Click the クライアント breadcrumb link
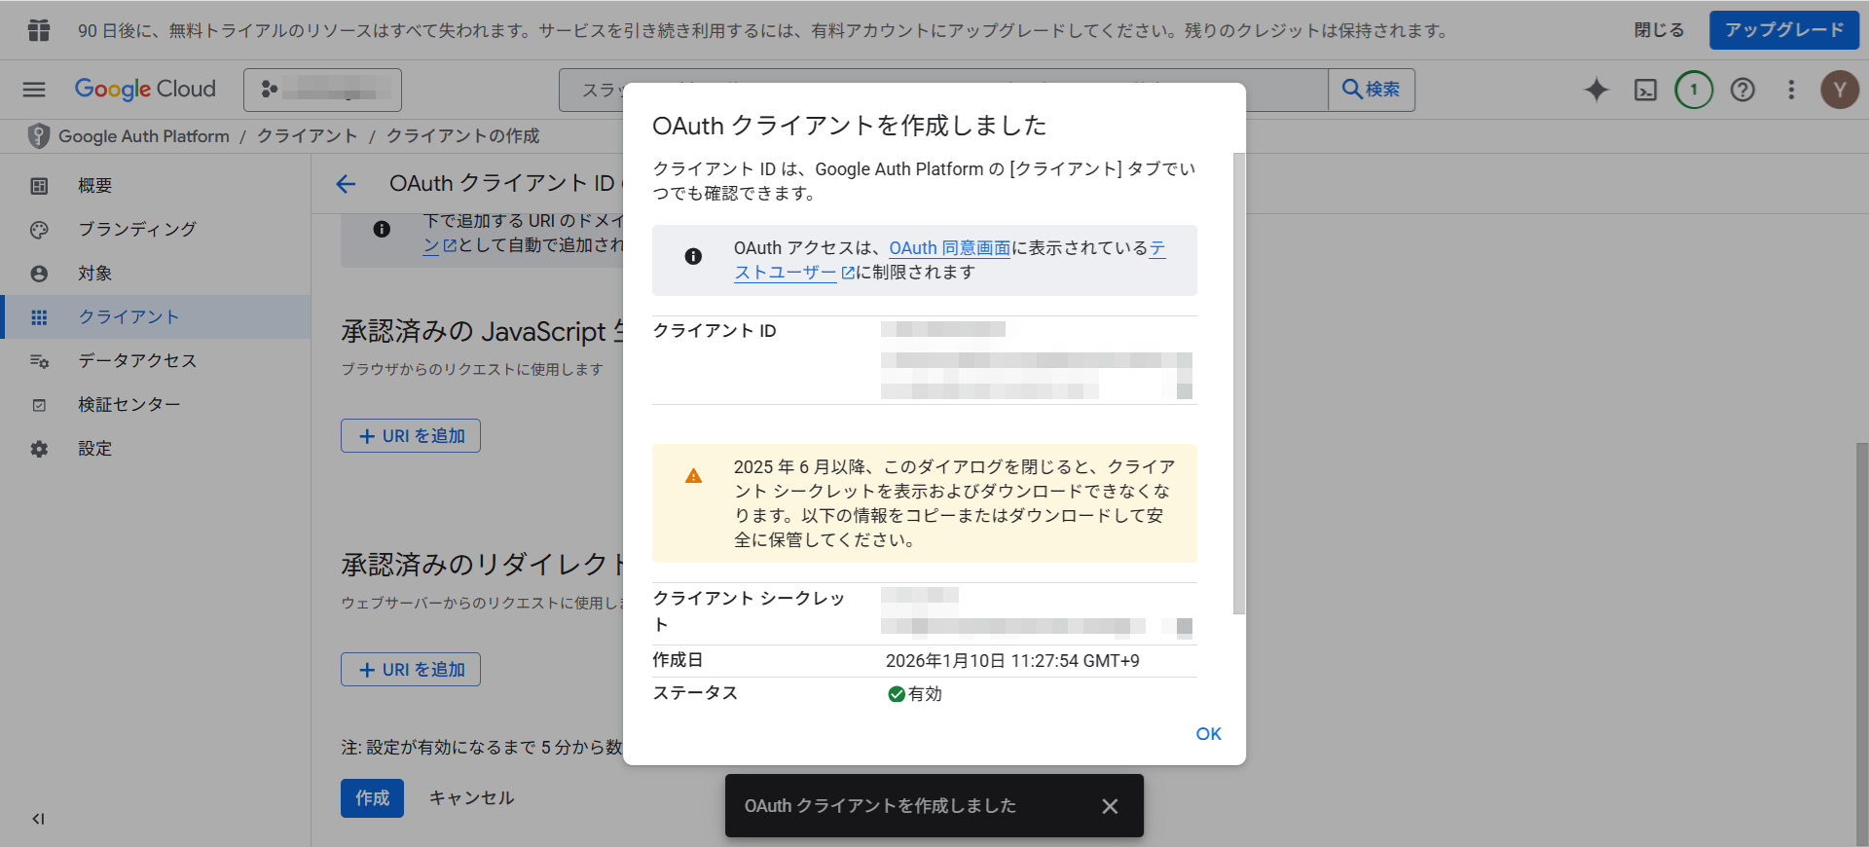 (x=308, y=136)
